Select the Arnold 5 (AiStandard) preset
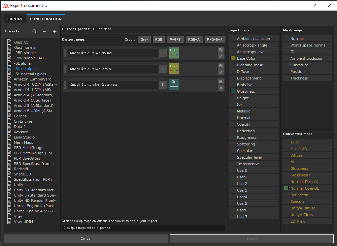Image resolution: width=337 pixels, height=246 pixels. (34, 106)
